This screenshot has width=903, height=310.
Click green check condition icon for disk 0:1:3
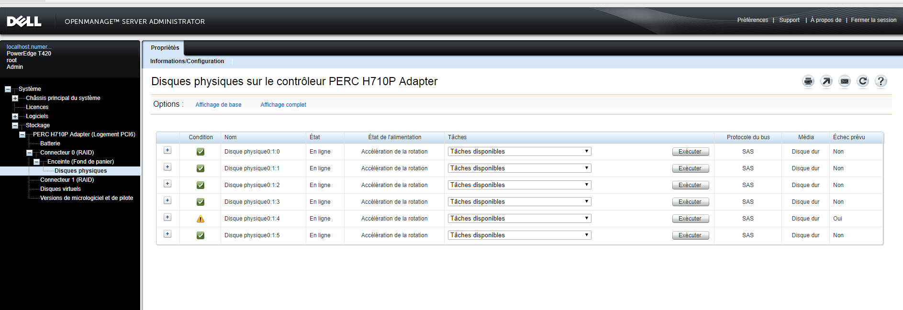[x=201, y=202]
